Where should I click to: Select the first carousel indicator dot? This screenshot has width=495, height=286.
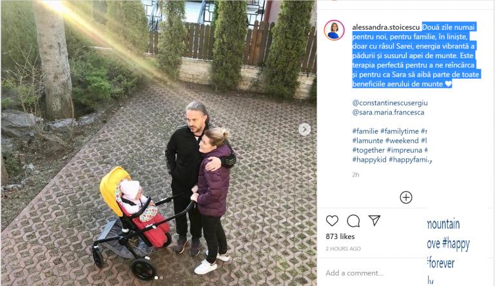pyautogui.click(x=156, y=278)
